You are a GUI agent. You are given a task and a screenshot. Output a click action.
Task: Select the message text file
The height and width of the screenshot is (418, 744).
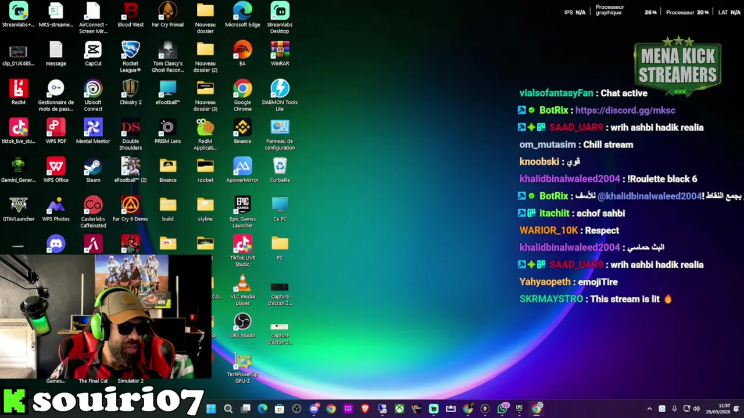56,53
